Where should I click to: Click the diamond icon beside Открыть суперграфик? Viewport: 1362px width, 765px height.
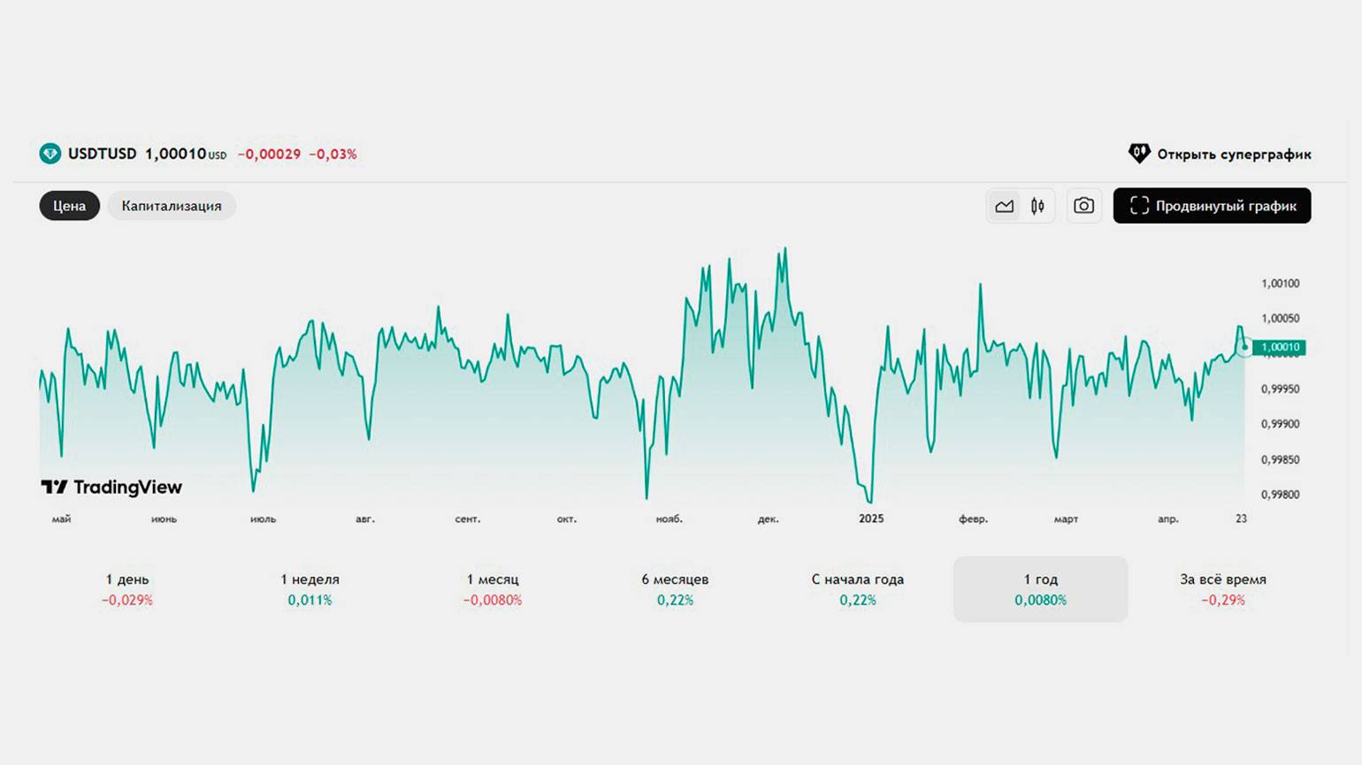1139,154
